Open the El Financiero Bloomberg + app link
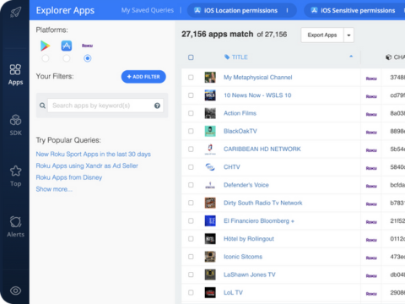 [259, 221]
